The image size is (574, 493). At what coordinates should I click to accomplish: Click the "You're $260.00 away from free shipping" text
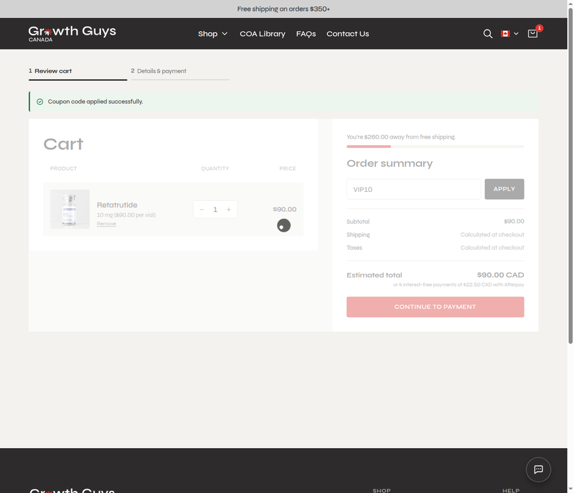[401, 137]
